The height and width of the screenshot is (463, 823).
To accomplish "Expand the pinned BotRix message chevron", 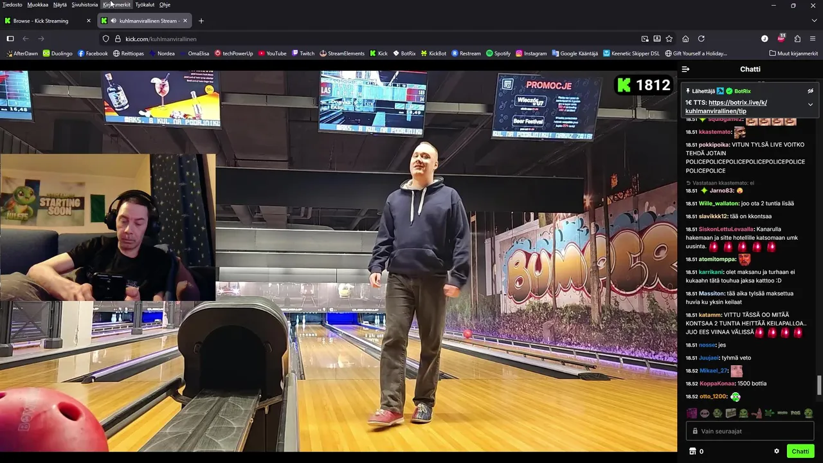I will [810, 104].
